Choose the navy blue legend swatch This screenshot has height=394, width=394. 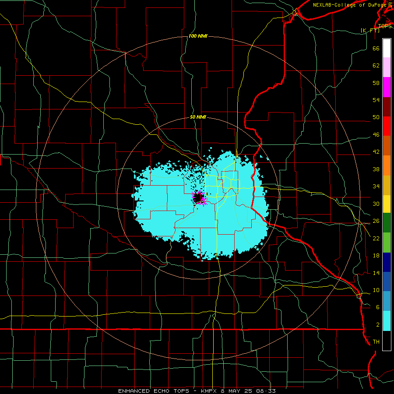click(x=387, y=262)
